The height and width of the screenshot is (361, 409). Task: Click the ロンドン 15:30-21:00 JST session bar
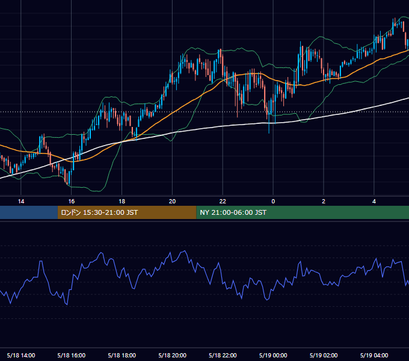click(x=127, y=212)
